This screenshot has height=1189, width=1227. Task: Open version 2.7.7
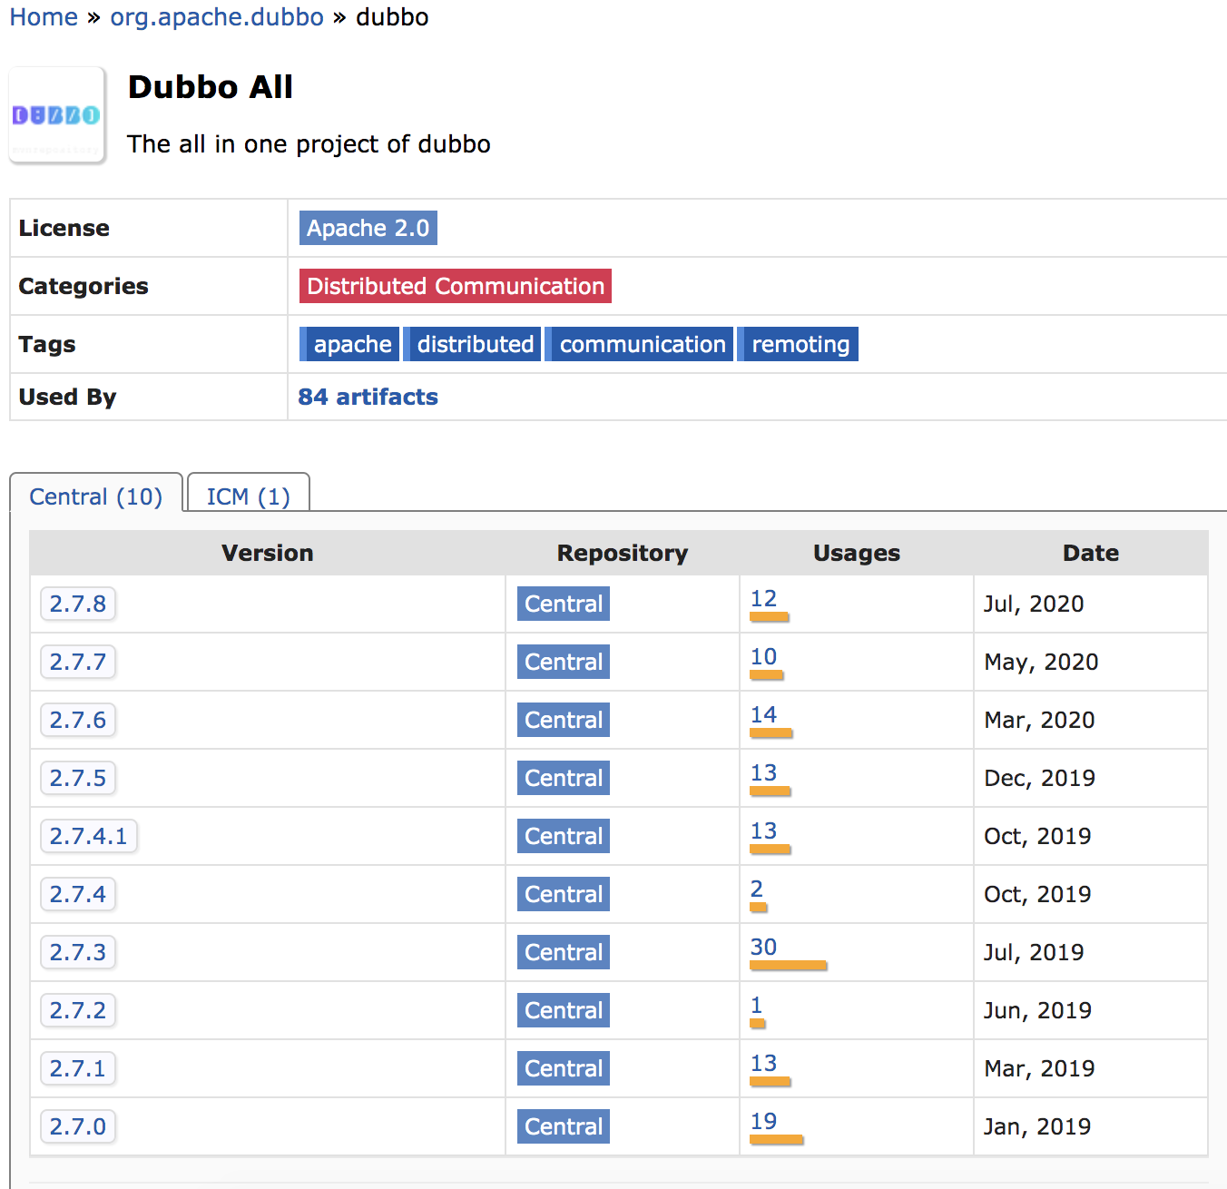[x=78, y=662]
